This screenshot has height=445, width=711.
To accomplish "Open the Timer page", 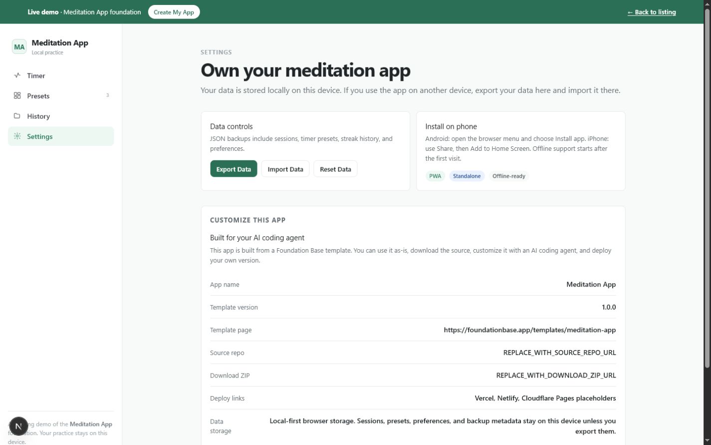I will click(61, 75).
